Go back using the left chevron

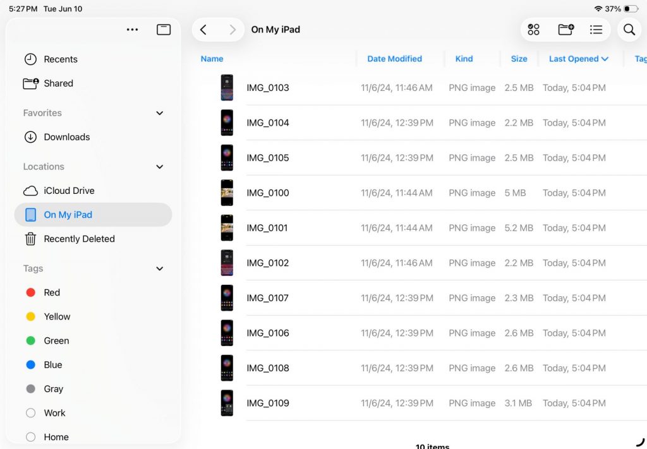203,30
